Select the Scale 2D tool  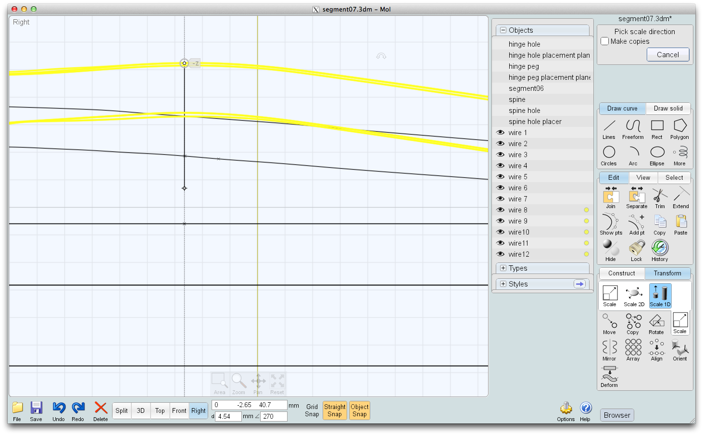tap(634, 296)
